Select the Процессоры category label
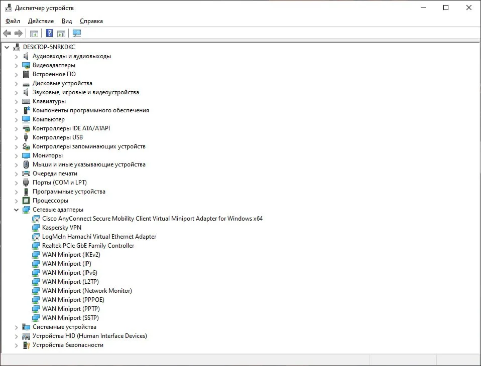This screenshot has height=366, width=481. point(50,201)
